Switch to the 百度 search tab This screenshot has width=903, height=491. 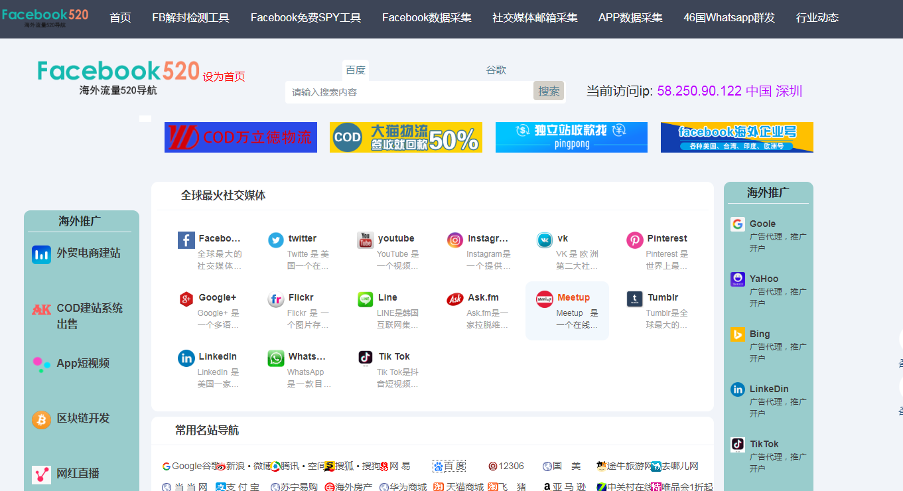[x=356, y=70]
